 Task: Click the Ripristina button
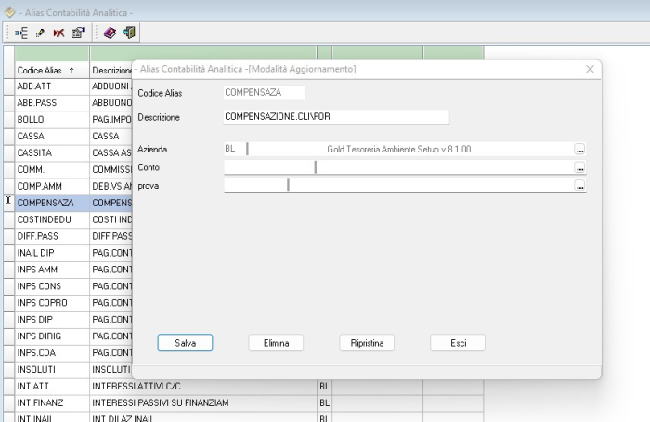point(367,343)
